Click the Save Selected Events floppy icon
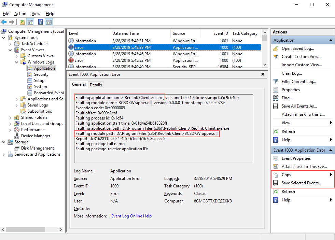This screenshot has width=335, height=240. point(276,183)
